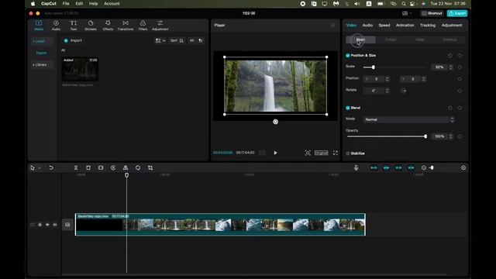The image size is (496, 279).
Task: Toggle the fourth teal preview-axis button
Action: pos(411,168)
